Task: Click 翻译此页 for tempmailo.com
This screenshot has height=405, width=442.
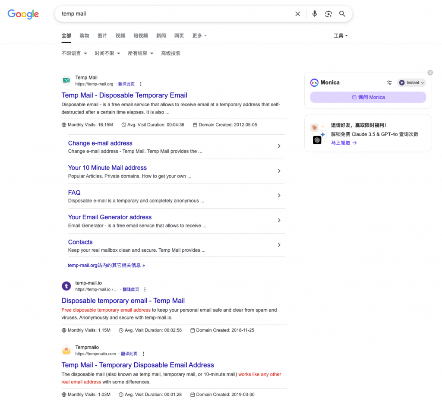Action: point(129,354)
